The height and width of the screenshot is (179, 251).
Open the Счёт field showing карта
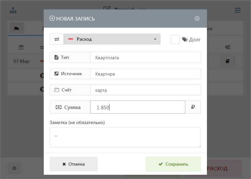tap(146, 90)
